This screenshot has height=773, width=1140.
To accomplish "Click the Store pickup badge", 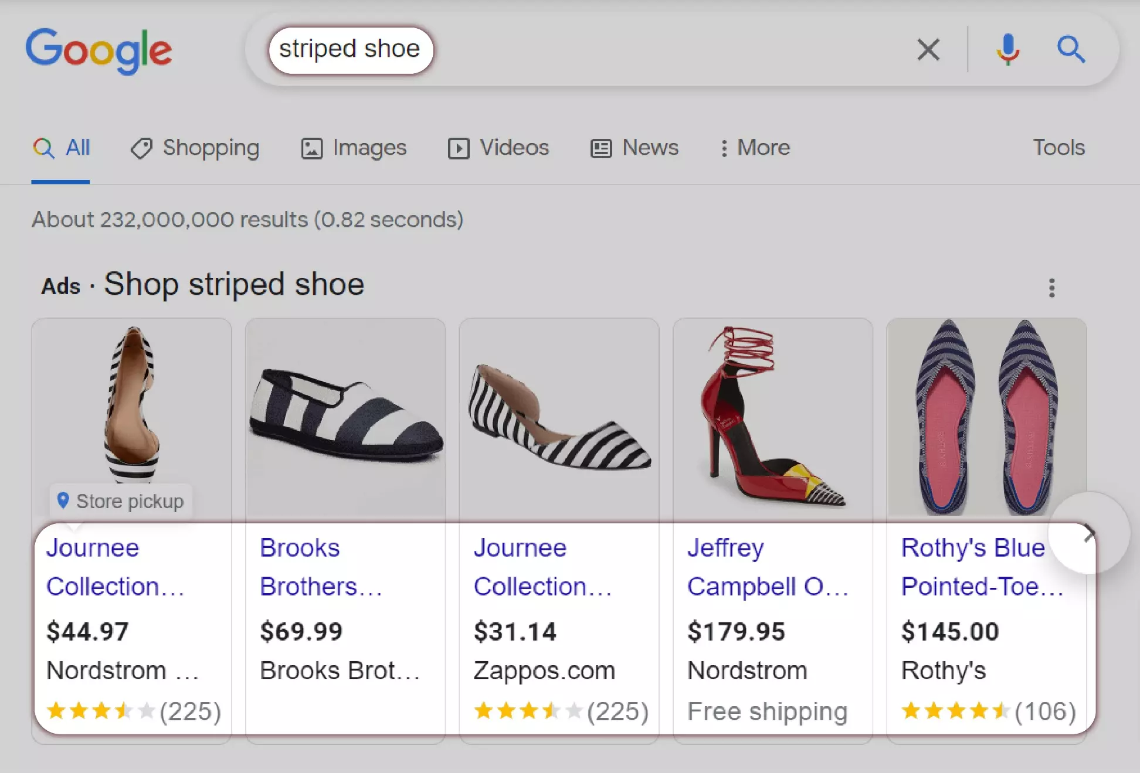I will tap(121, 501).
